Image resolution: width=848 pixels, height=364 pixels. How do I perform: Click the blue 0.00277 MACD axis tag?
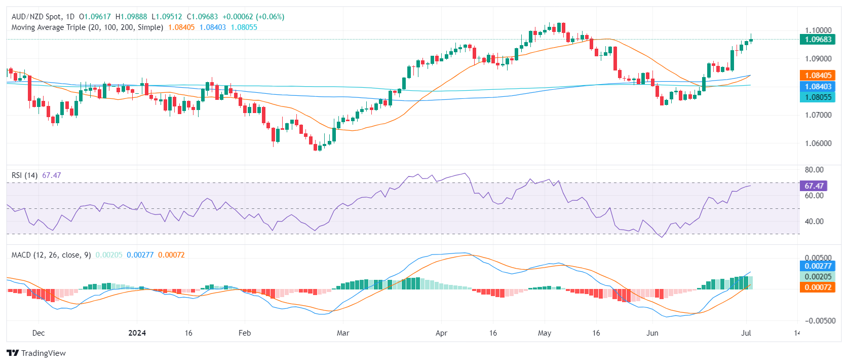[x=818, y=266]
